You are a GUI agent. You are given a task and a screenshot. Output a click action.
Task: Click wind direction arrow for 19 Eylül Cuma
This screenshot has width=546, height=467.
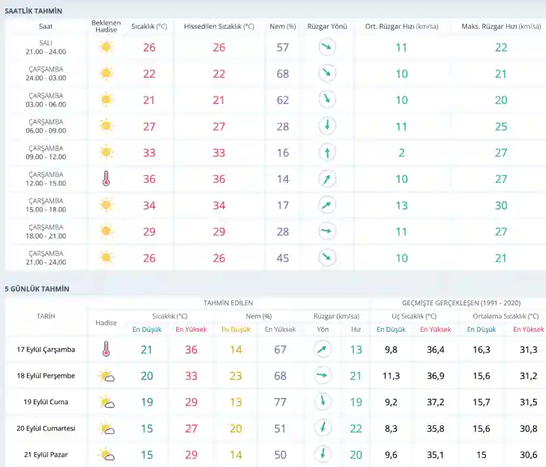[322, 402]
